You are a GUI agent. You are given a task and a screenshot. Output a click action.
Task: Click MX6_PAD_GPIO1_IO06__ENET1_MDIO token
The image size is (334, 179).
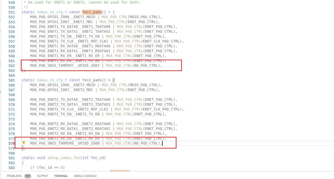(x=63, y=17)
